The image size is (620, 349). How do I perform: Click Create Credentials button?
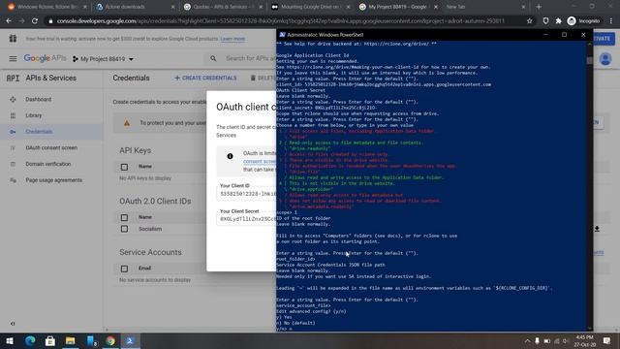point(205,78)
